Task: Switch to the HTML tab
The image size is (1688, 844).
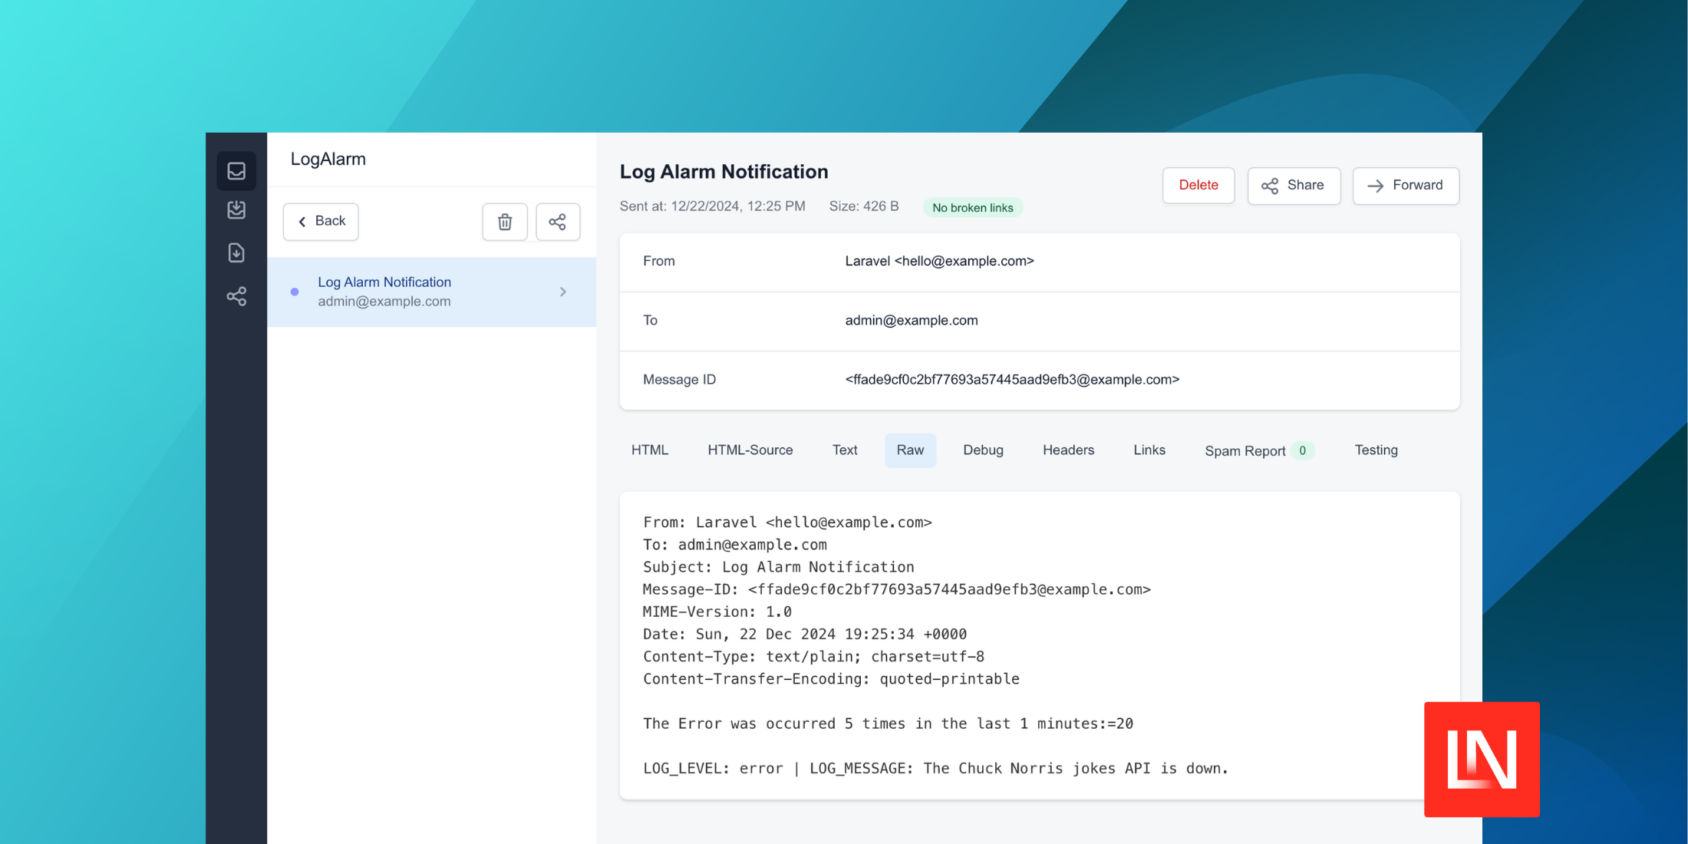Action: (650, 450)
